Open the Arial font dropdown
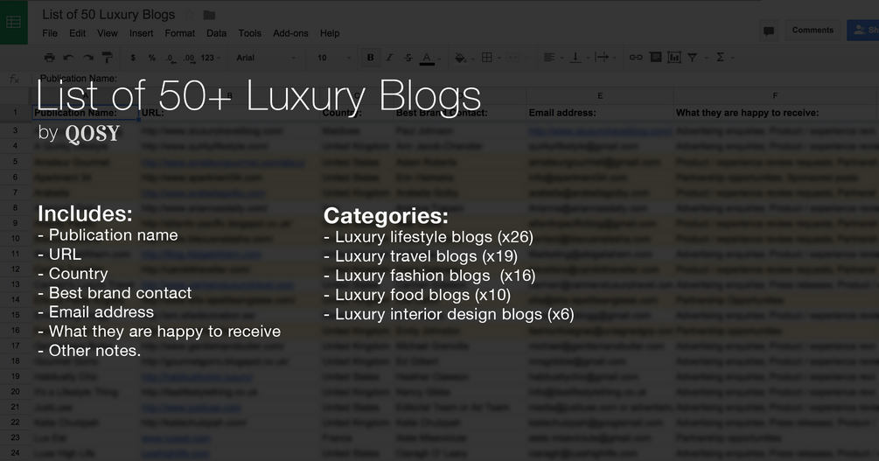Screen dimensions: 879x461 click(266, 57)
